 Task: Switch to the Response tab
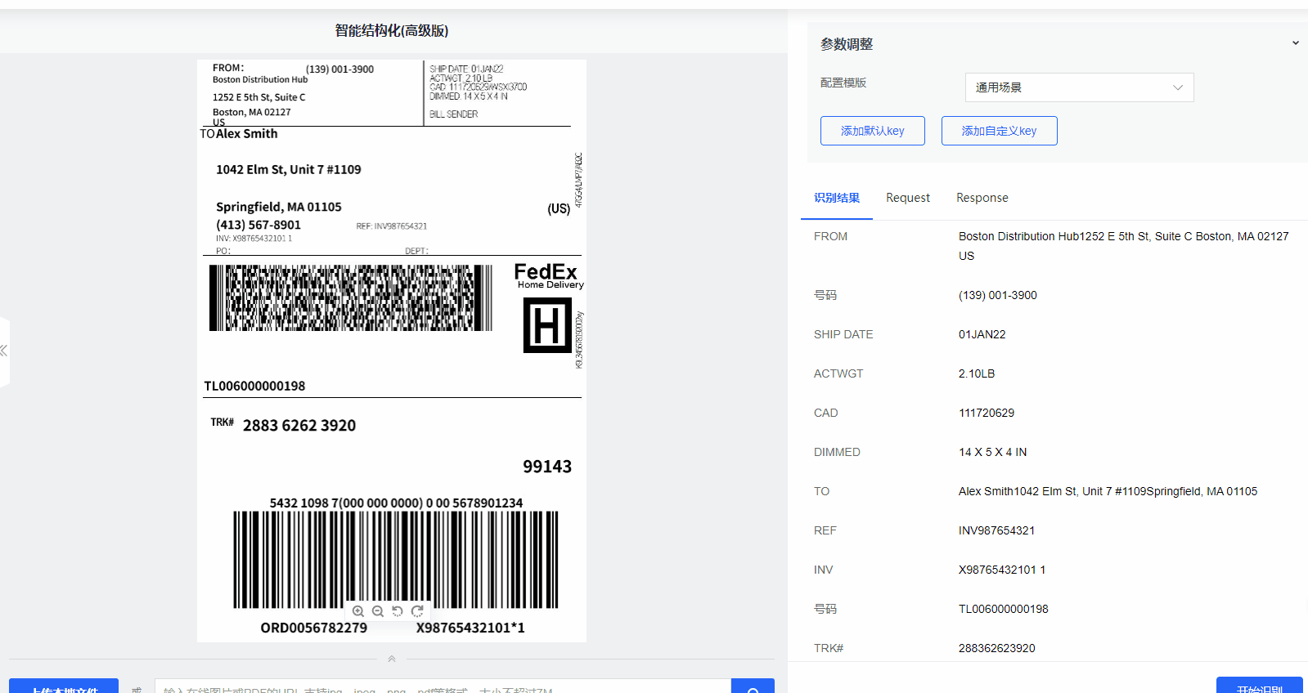982,198
